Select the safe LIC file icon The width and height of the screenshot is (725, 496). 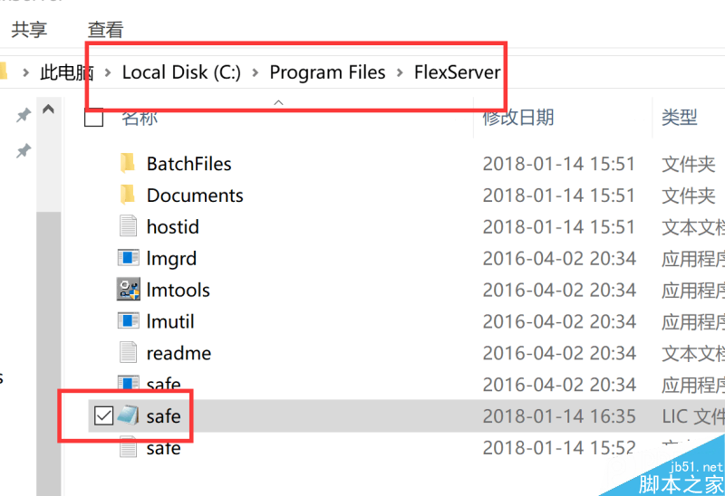(128, 415)
